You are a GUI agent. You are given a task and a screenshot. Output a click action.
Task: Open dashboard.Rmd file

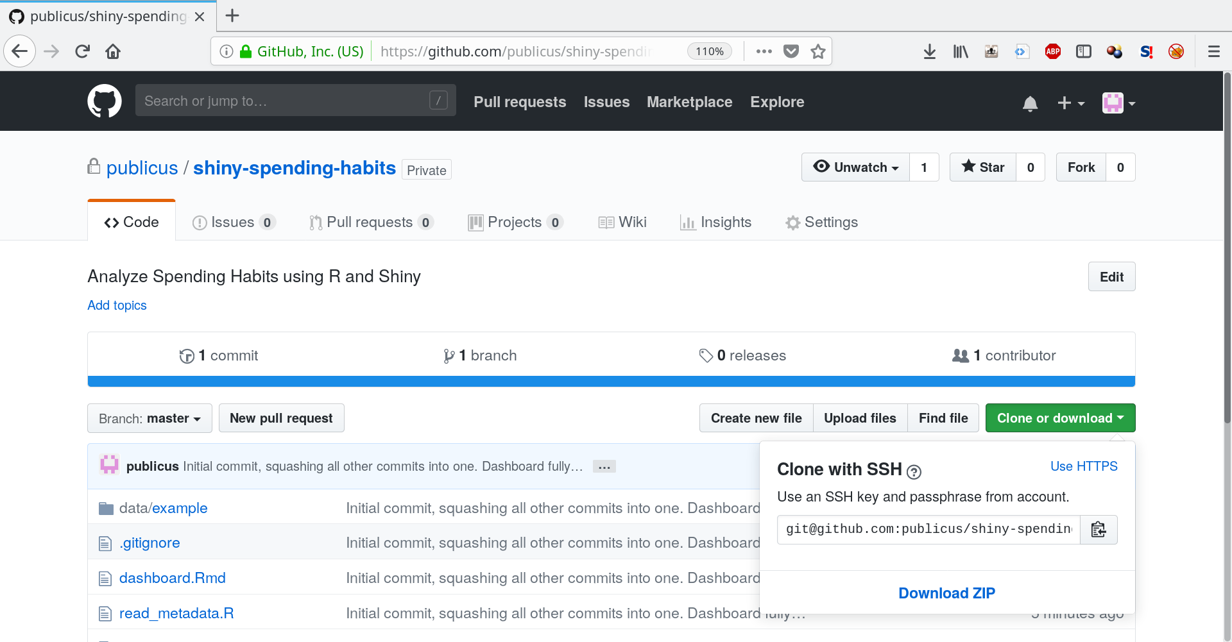point(173,578)
